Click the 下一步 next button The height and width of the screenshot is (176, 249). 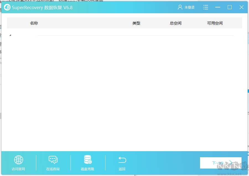pyautogui.click(x=221, y=163)
